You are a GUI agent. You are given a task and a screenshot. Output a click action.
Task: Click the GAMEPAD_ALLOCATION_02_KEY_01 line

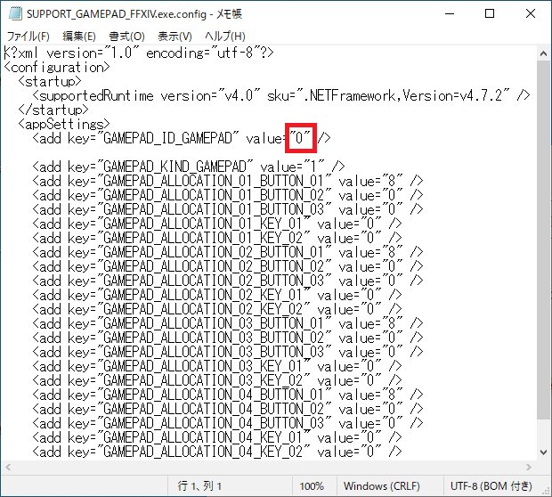coord(217,295)
